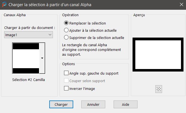Click the 'Sélection #2 Camilla' label

point(28,80)
